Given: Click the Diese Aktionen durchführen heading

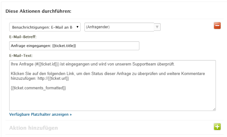Looking at the screenshot, I should (x=38, y=11).
